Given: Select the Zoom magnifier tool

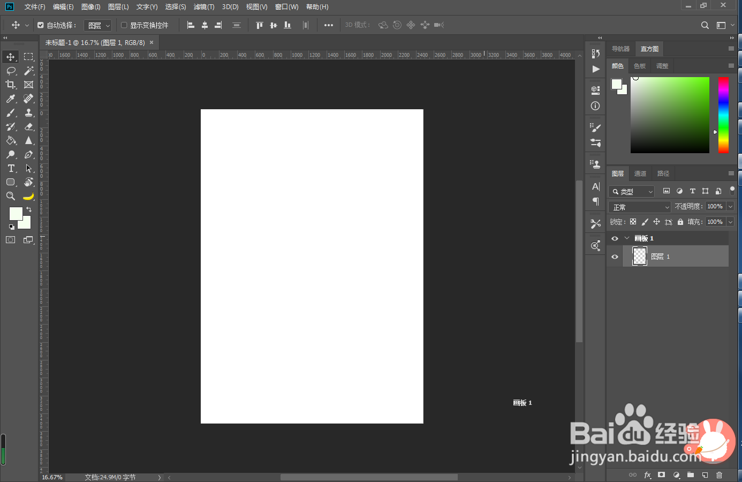Looking at the screenshot, I should (11, 196).
